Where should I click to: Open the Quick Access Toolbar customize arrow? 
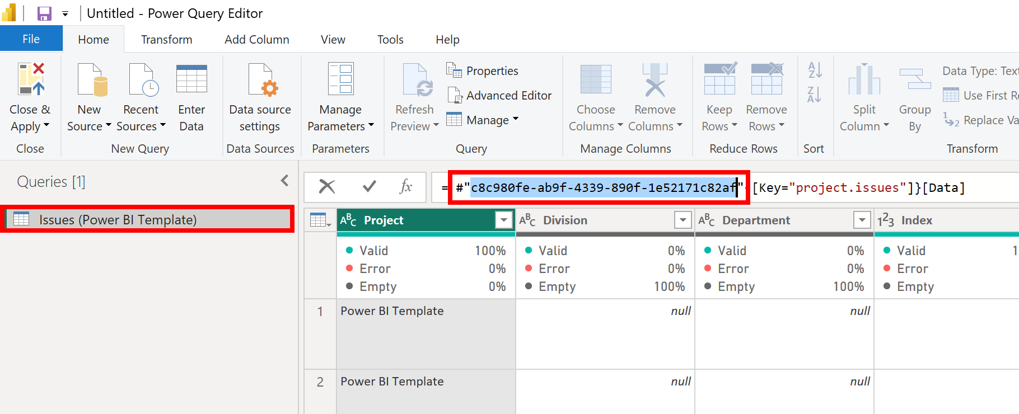tap(65, 14)
